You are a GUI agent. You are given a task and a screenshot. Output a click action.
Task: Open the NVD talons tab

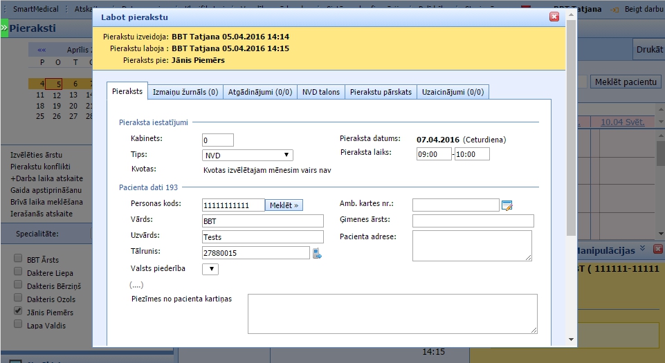321,92
